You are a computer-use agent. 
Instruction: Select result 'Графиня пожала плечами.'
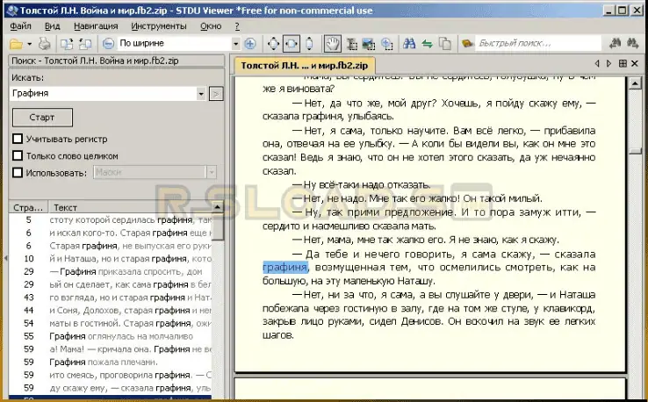110,362
